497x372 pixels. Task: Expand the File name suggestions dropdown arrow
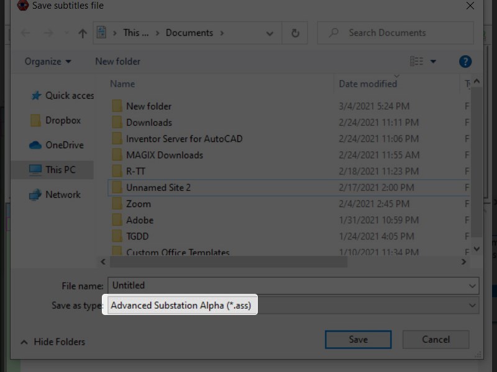(473, 286)
